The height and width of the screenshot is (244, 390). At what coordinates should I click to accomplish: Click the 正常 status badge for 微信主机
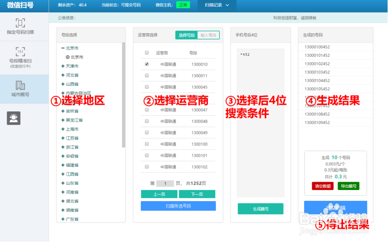pyautogui.click(x=183, y=5)
